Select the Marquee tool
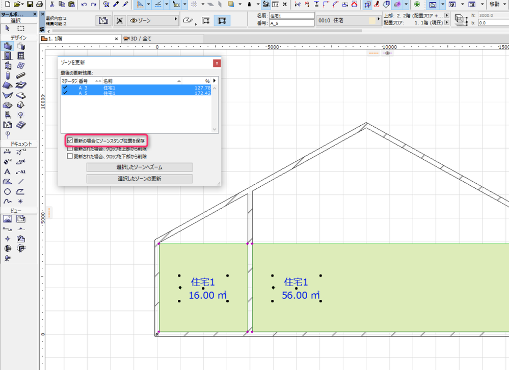Screen dimensions: 509x370 pyautogui.click(x=21, y=29)
